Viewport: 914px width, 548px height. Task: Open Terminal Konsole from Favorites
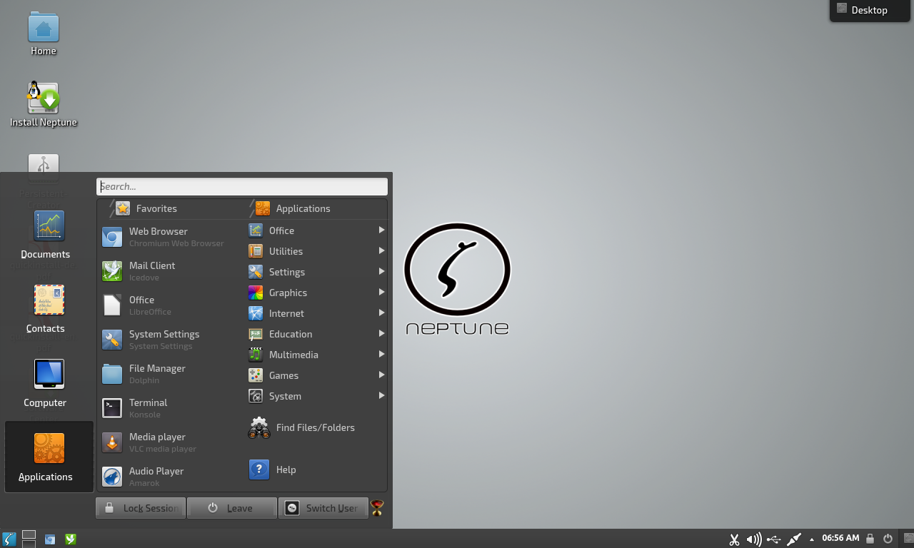[171, 408]
